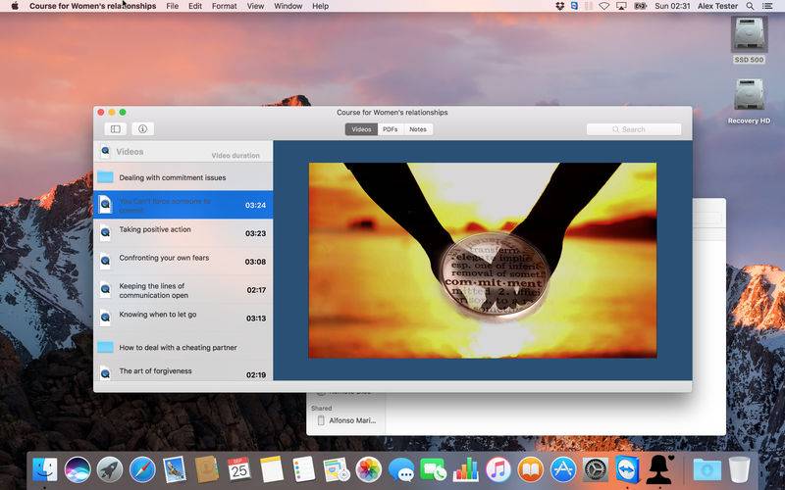Click the commitment video preview image

coord(482,260)
